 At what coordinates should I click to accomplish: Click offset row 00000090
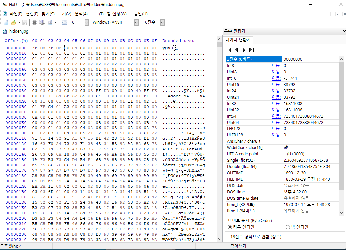pyautogui.click(x=16, y=96)
